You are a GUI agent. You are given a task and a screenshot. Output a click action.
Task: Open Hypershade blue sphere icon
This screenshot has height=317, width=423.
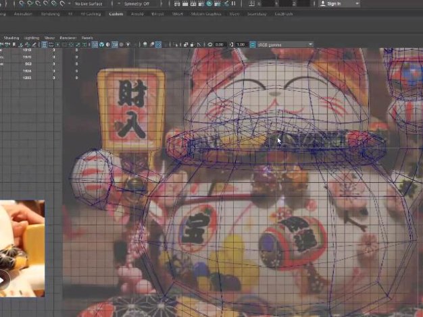(209, 4)
